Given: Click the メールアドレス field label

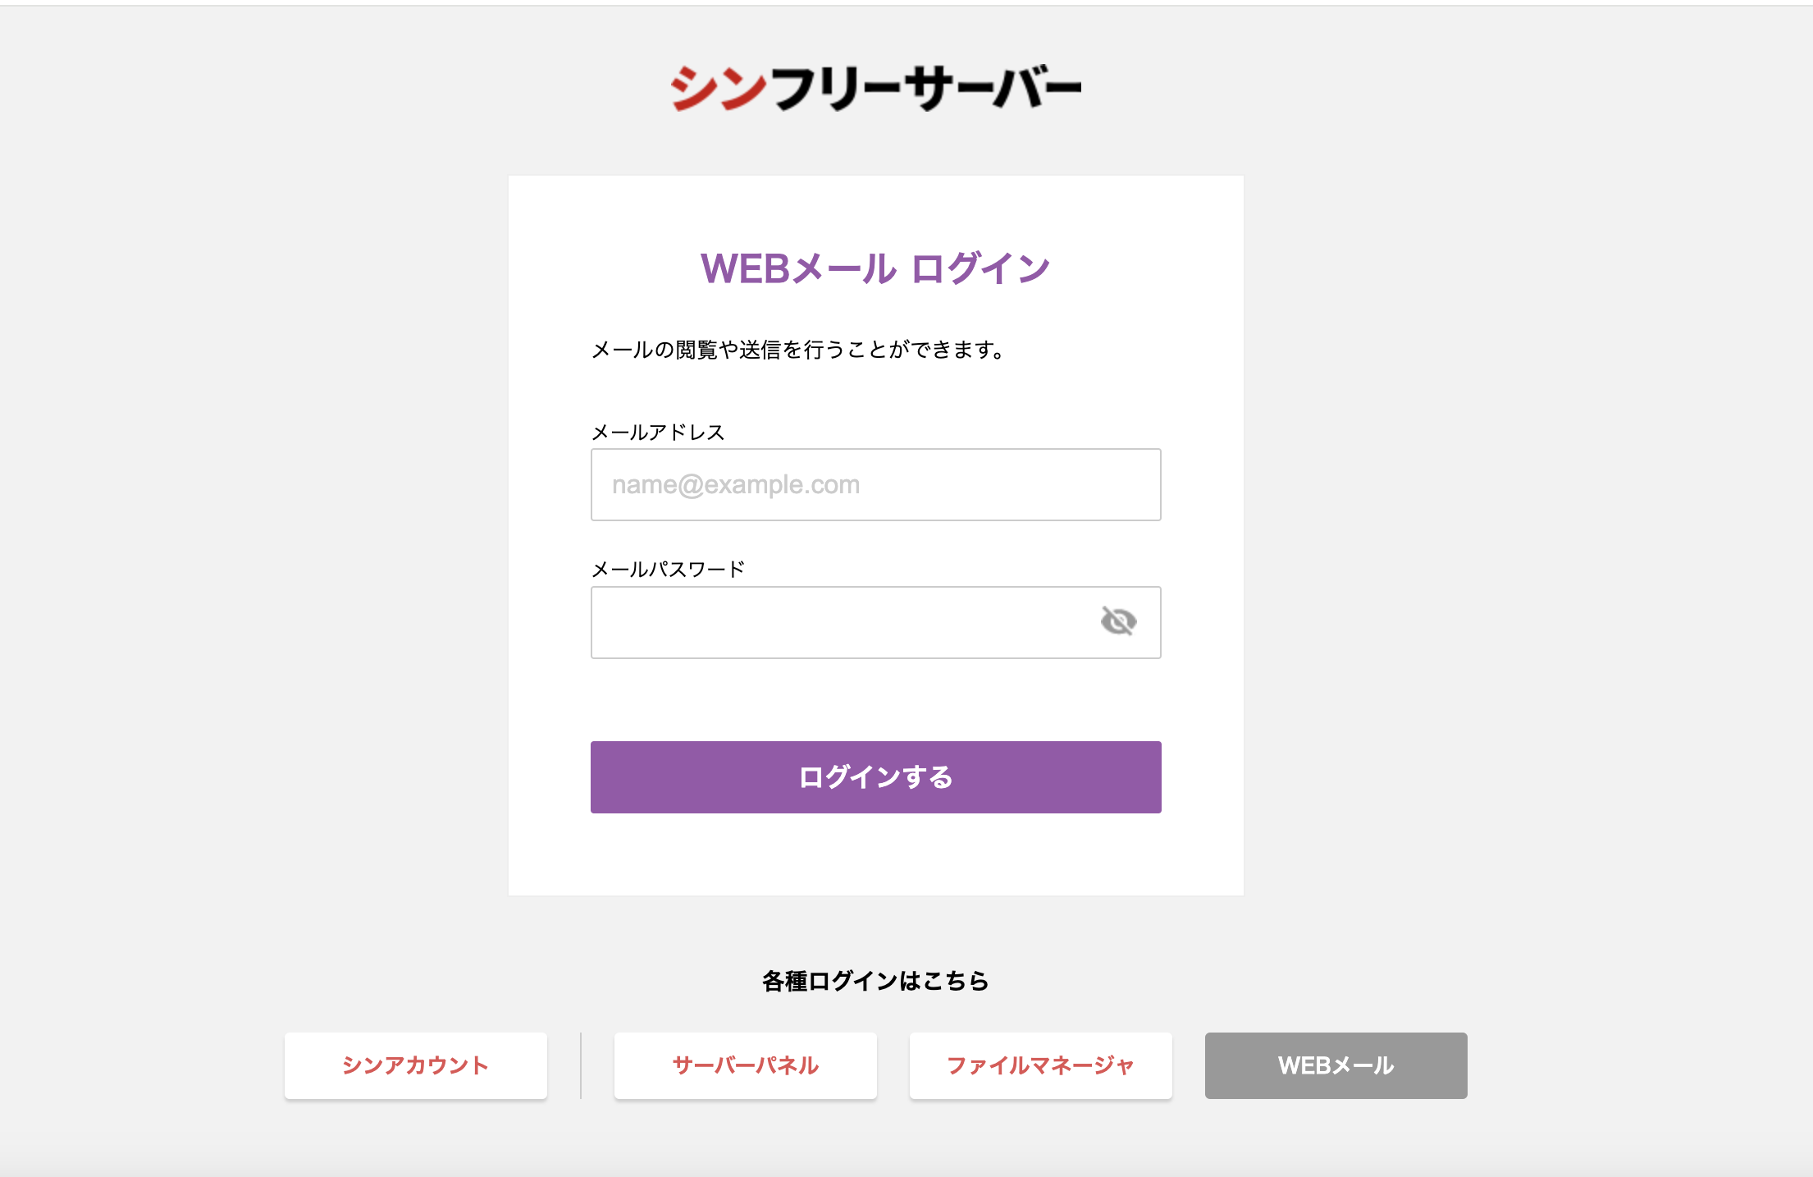Looking at the screenshot, I should tap(658, 433).
